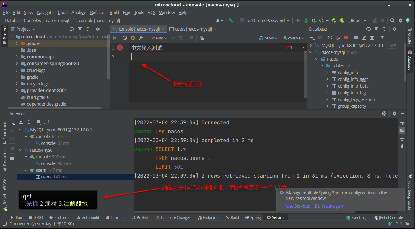
Task: Open IDE settings gear in main toolbar
Action: click(x=400, y=21)
